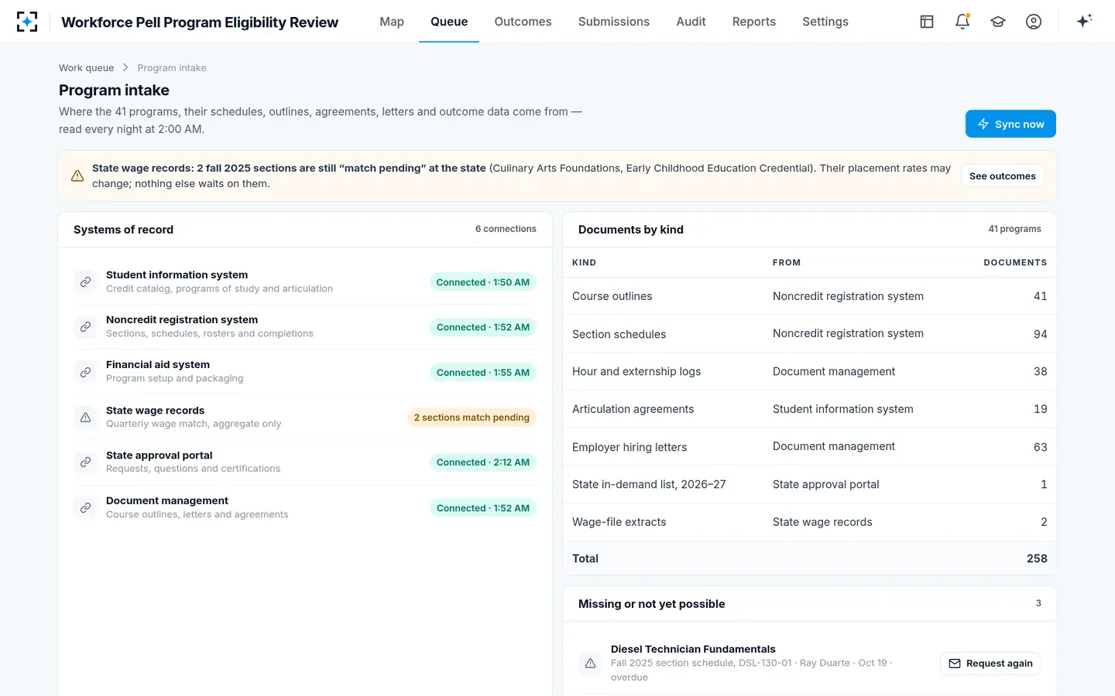Click link icon for State approval portal
The height and width of the screenshot is (696, 1115).
point(86,462)
